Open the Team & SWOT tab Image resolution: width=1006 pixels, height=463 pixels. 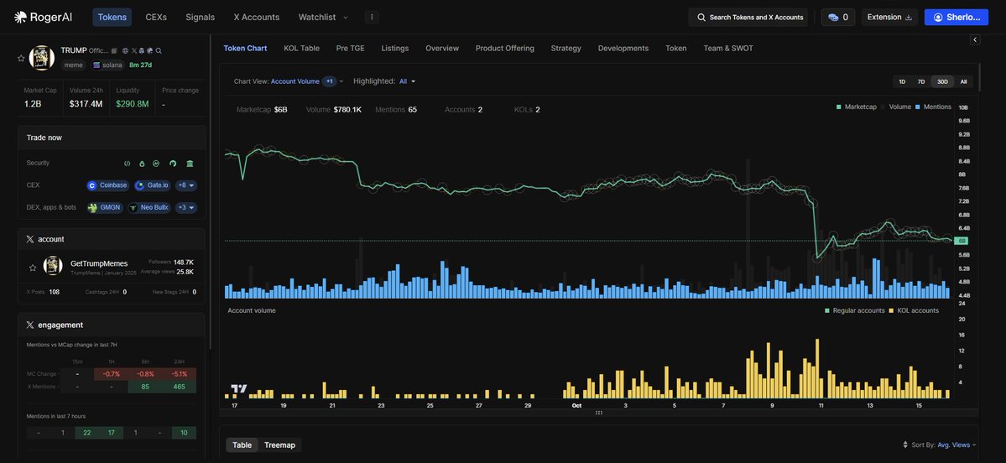click(728, 48)
